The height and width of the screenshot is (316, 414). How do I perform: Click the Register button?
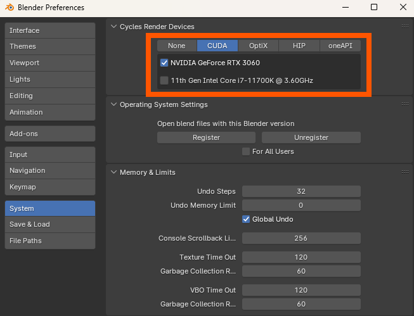[207, 137]
